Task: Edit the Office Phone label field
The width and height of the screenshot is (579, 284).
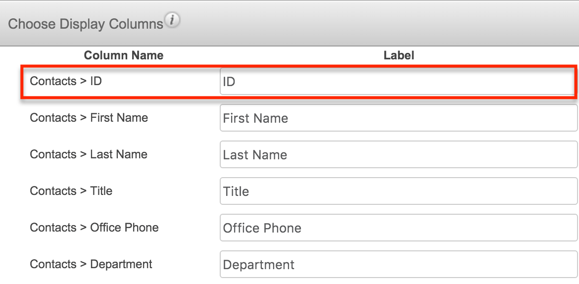Action: 398,228
